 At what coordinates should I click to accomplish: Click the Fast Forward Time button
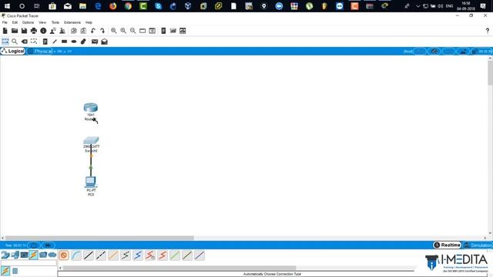coord(48,245)
